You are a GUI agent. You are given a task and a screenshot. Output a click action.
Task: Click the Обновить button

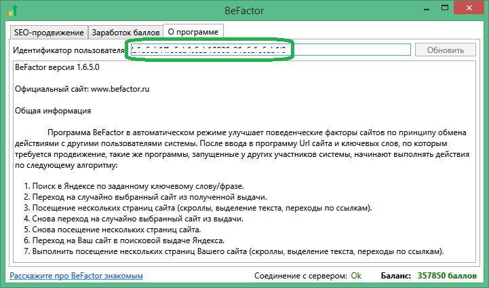446,50
